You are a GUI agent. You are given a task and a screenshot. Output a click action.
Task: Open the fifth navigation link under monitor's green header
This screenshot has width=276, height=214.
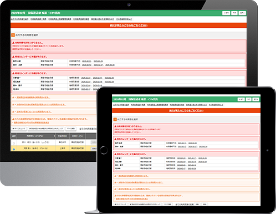pyautogui.click(x=103, y=19)
